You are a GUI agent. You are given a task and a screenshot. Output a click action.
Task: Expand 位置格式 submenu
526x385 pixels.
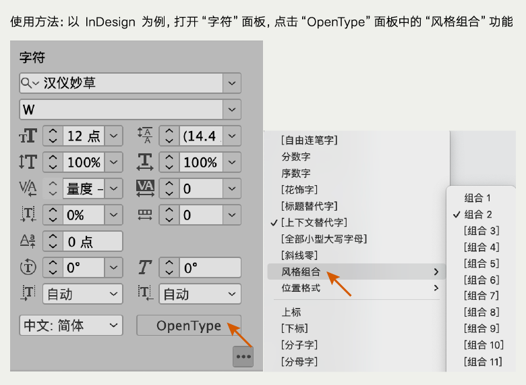356,288
